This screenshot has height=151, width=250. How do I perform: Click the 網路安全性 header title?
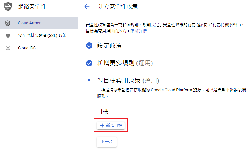tap(32, 7)
